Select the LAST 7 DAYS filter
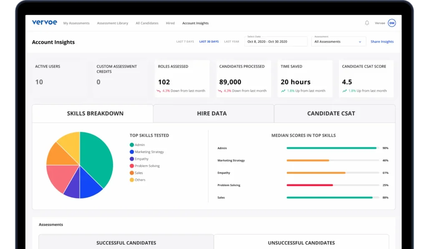Viewport: 427px width, 249px height. (x=185, y=41)
